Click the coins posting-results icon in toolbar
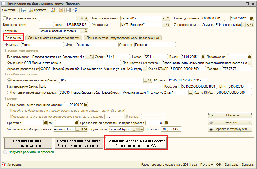The image size is (257, 169). [53, 10]
